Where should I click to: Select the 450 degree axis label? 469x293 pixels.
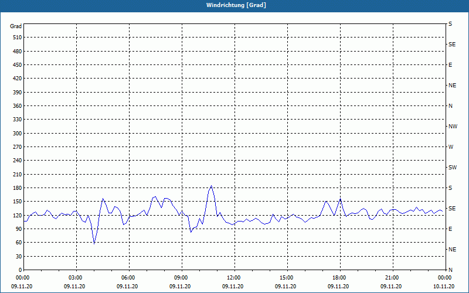[17, 65]
